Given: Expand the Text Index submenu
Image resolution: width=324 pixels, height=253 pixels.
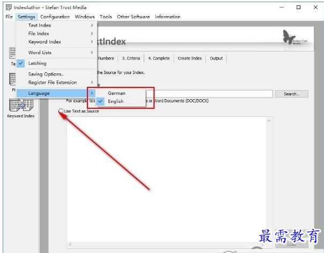Looking at the screenshot, I should tap(56, 25).
